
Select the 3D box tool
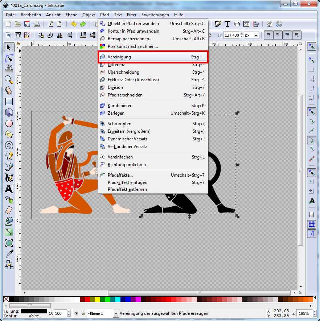[x=9, y=112]
